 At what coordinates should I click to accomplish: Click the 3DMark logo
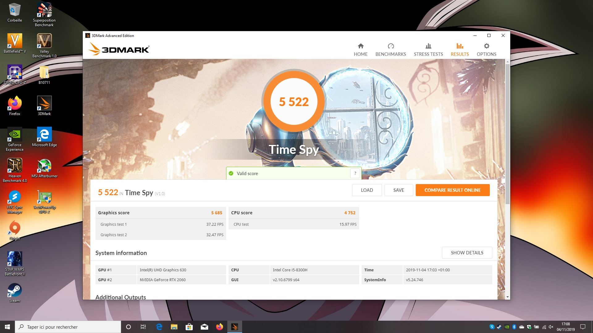(119, 49)
